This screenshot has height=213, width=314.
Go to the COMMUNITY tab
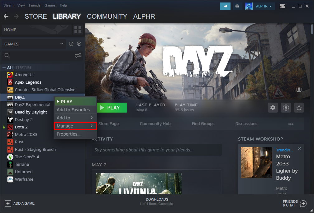(x=107, y=16)
